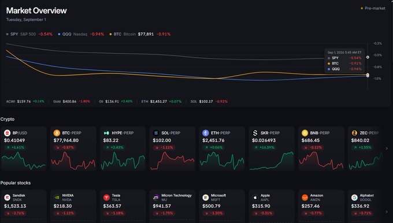Click the Popular stocks section heading
393x223 pixels.
point(16,183)
